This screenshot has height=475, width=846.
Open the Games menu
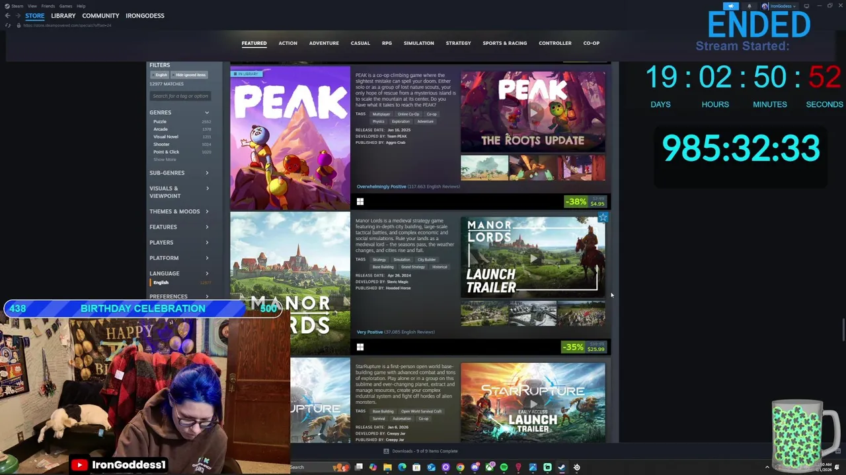65,6
